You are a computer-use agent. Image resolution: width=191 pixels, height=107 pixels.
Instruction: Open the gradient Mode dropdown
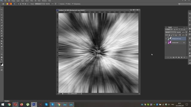(x=40, y=4)
